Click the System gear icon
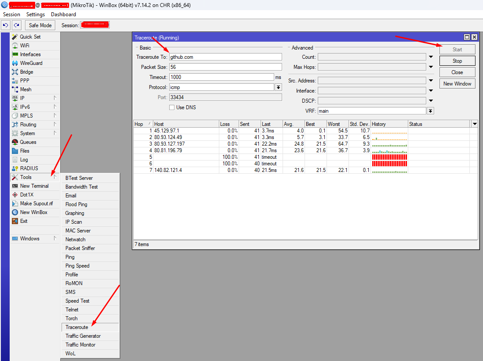The width and height of the screenshot is (483, 361). (15, 133)
